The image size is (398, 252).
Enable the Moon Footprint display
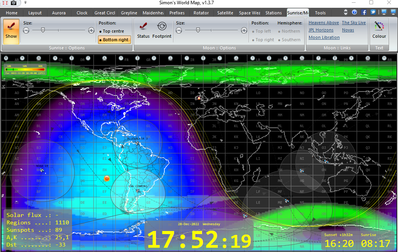(x=162, y=30)
